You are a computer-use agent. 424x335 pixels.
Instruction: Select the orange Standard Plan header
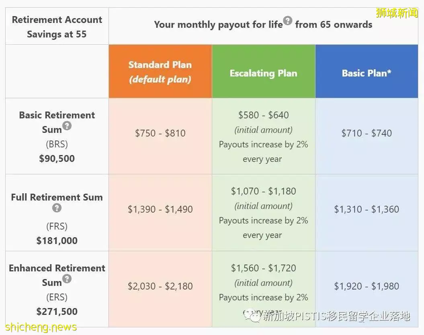click(x=160, y=72)
